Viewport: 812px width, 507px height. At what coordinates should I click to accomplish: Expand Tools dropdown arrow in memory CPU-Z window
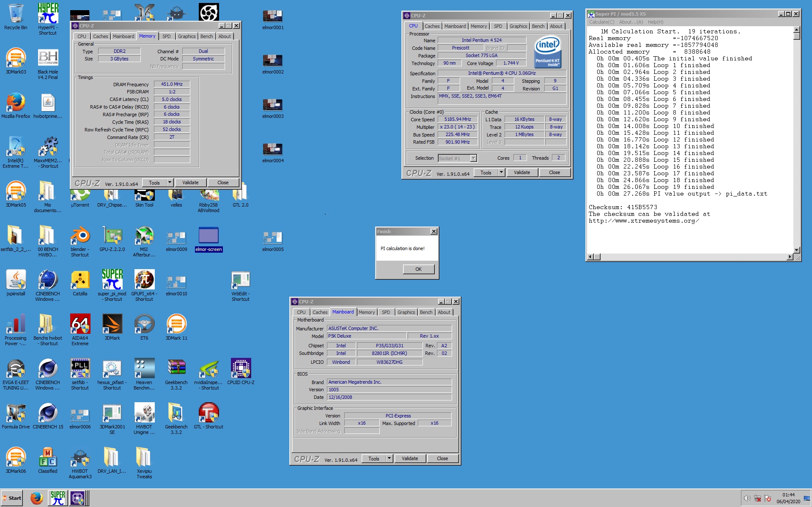coord(170,183)
